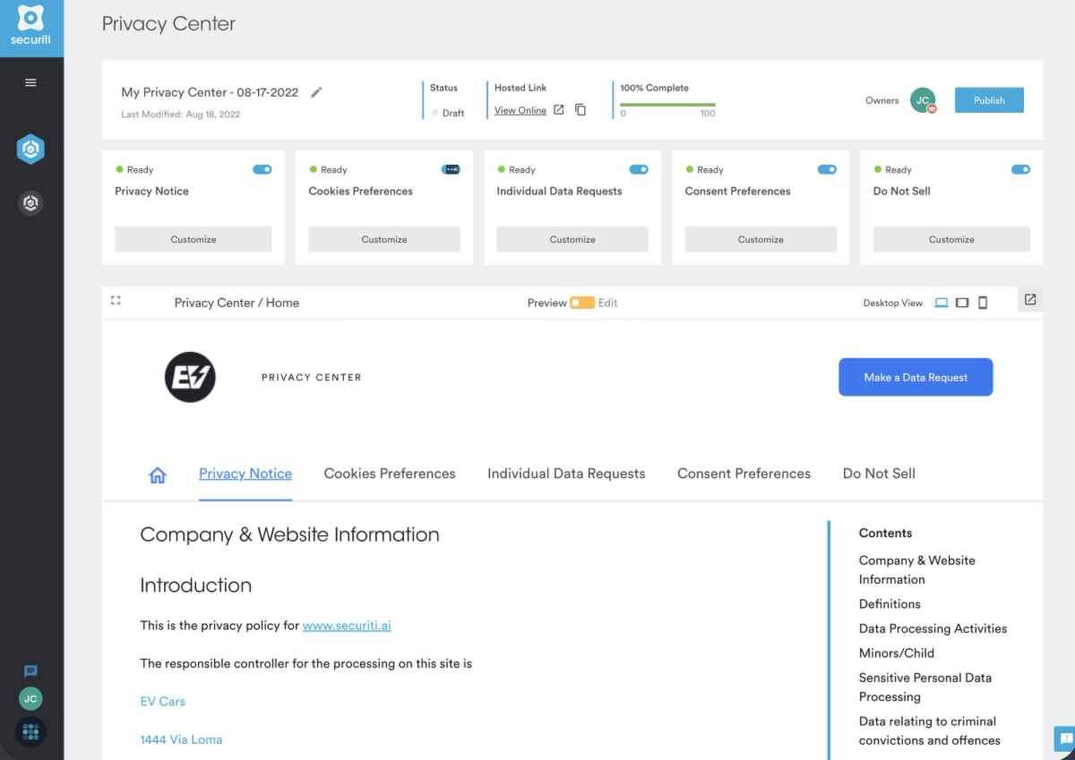Open the Cookies Preferences tab
The width and height of the screenshot is (1075, 760).
click(x=390, y=474)
